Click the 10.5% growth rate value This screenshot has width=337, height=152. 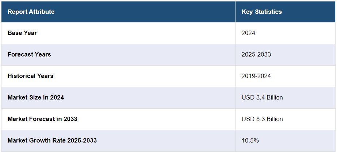pyautogui.click(x=250, y=140)
